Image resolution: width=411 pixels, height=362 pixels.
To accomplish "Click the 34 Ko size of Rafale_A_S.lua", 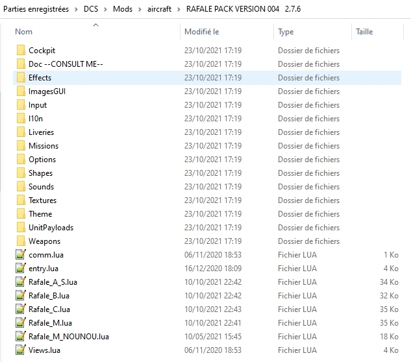I will [x=389, y=282].
